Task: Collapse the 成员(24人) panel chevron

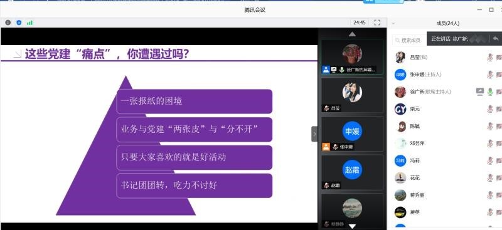Action: click(393, 23)
